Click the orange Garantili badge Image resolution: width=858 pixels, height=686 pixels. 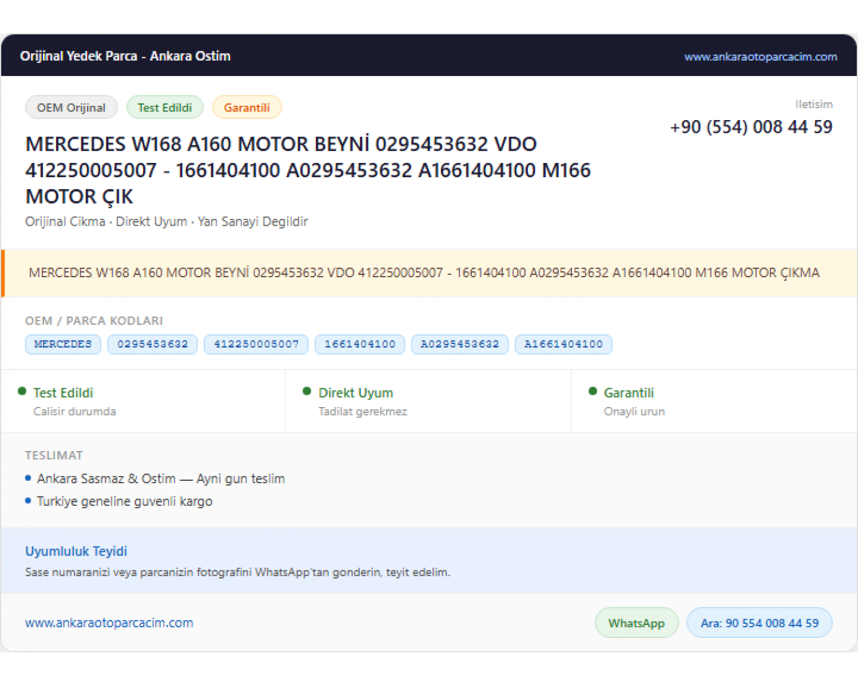point(247,107)
